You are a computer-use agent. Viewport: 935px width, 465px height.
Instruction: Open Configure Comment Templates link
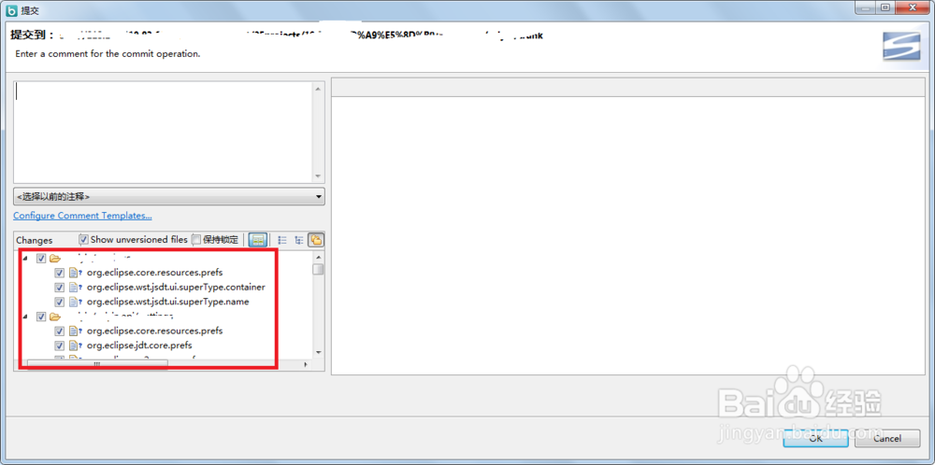82,216
